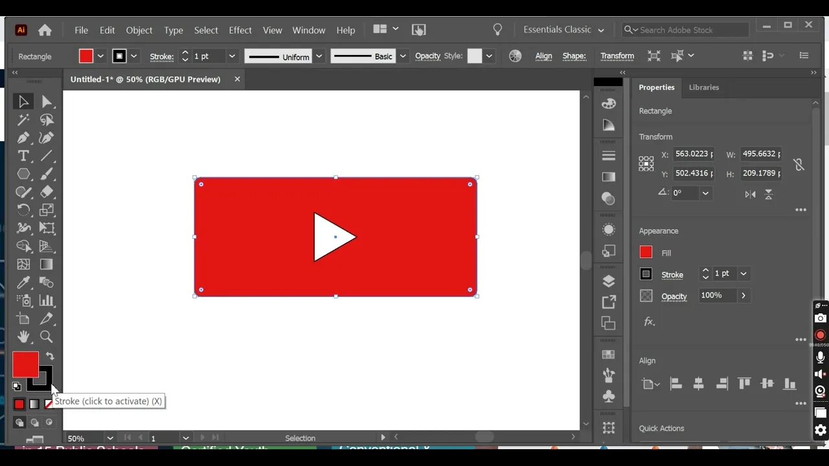This screenshot has width=829, height=466.
Task: Select the Untitled-1 document tab
Action: [146, 79]
